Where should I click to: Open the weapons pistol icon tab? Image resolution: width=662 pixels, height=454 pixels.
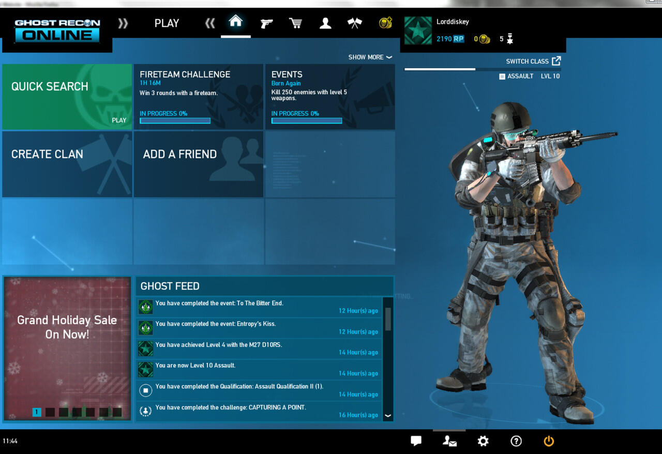[266, 23]
